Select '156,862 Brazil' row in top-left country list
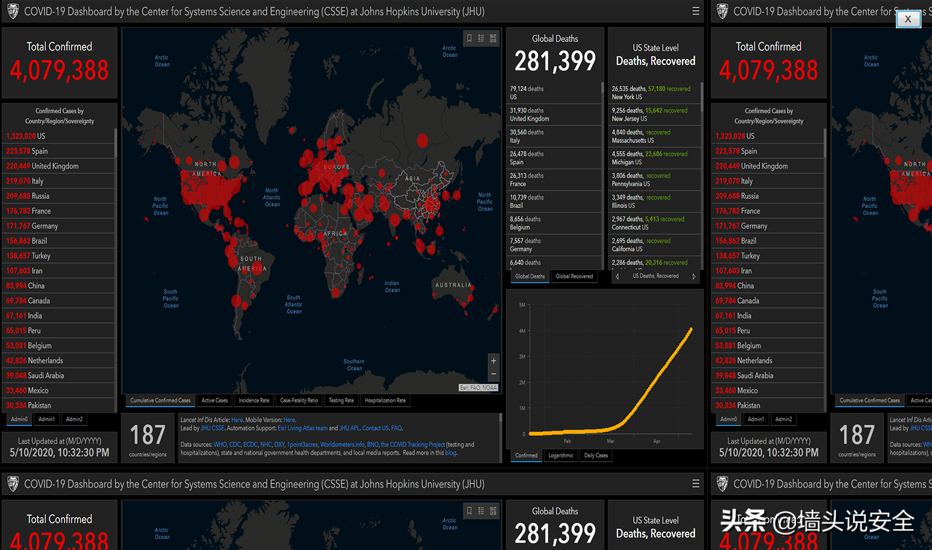 [58, 241]
